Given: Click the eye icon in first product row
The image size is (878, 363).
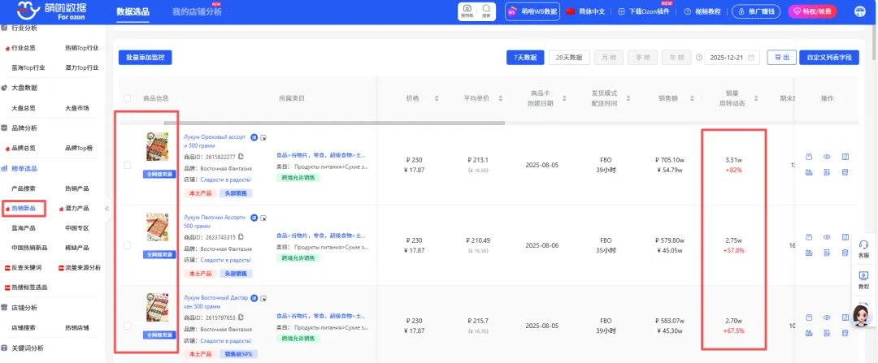Looking at the screenshot, I should [827, 157].
